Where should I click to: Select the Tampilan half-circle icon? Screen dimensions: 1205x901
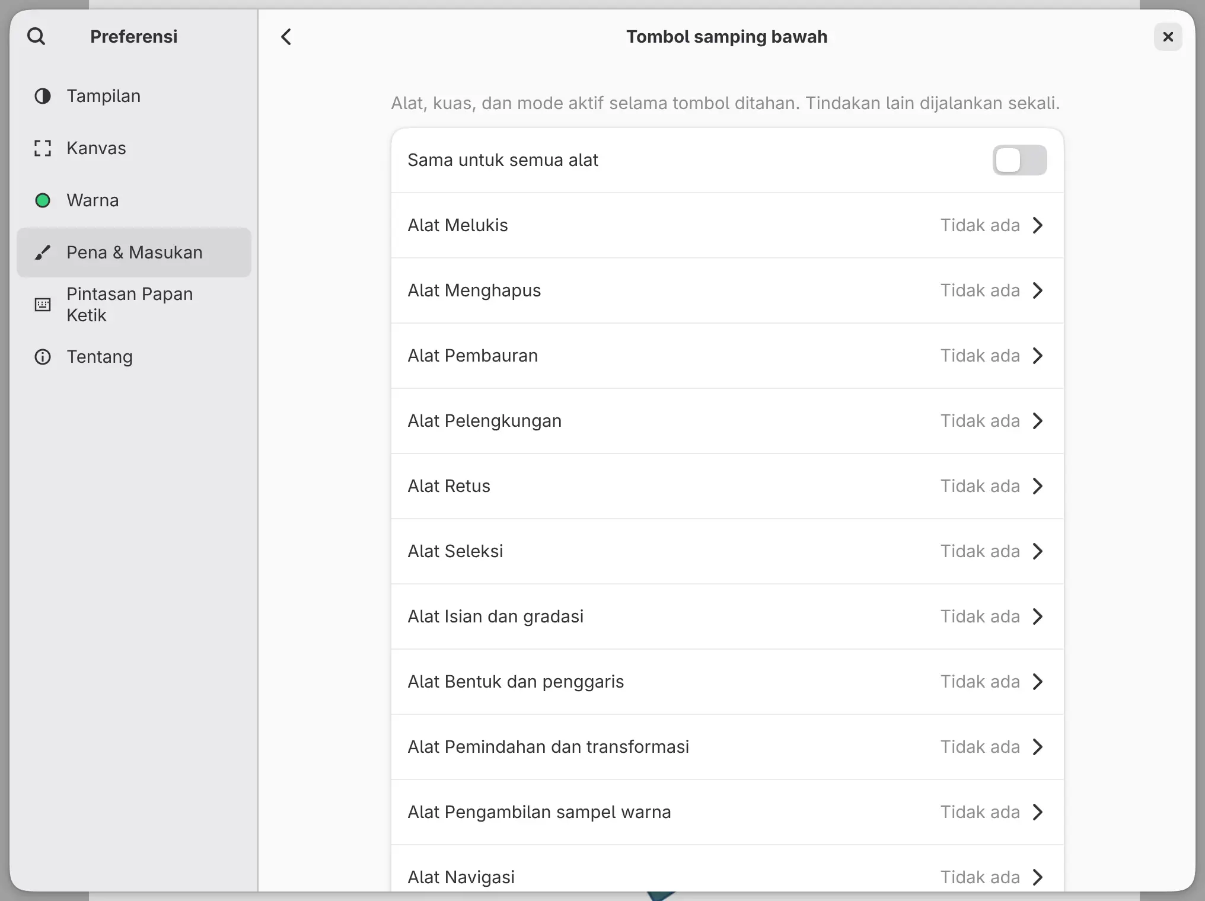tap(43, 96)
